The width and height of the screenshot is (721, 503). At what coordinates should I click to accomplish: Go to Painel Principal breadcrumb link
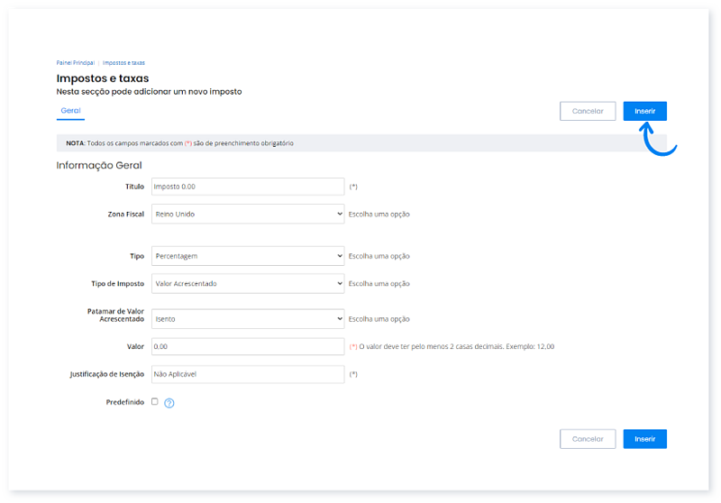(75, 63)
